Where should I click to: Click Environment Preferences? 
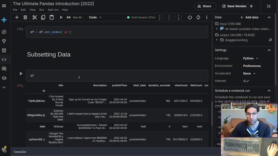252,66
